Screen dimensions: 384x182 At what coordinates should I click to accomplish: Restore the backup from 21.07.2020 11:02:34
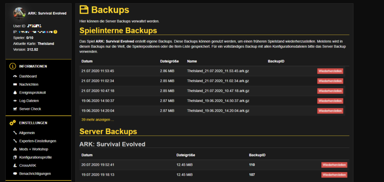coord(330,81)
